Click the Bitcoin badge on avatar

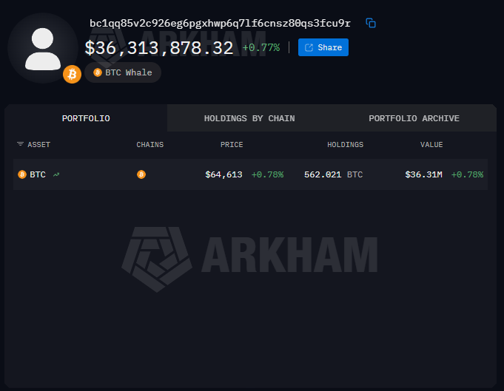pyautogui.click(x=72, y=74)
